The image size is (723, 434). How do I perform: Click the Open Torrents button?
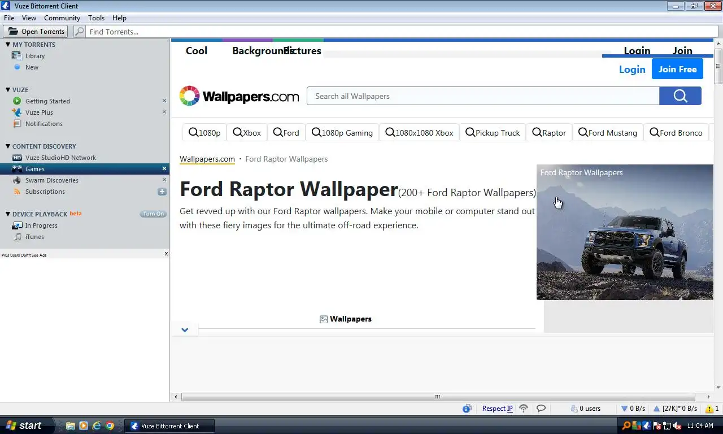pyautogui.click(x=35, y=32)
